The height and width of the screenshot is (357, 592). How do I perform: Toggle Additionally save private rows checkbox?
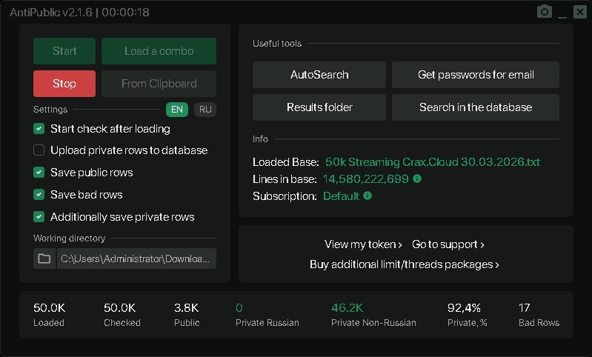39,217
